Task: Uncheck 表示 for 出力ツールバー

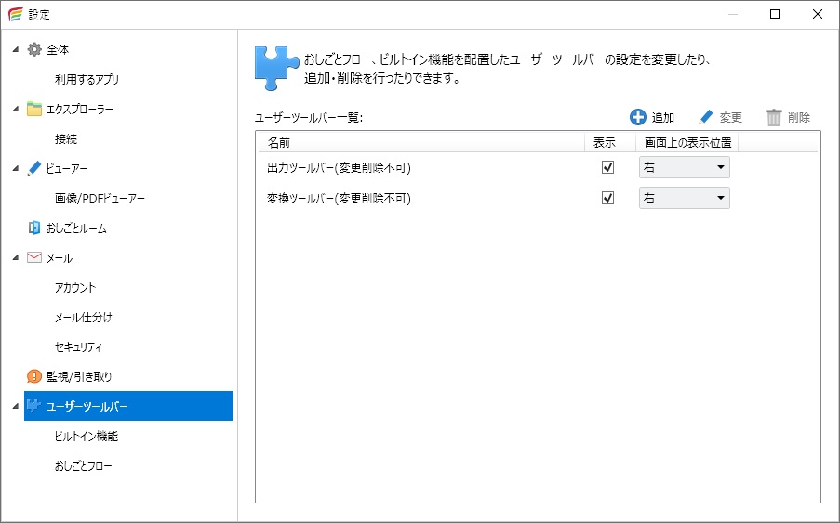Action: 608,168
